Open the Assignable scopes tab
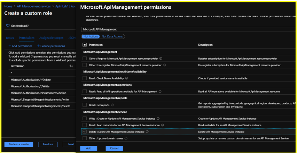 pyautogui.click(x=51, y=38)
